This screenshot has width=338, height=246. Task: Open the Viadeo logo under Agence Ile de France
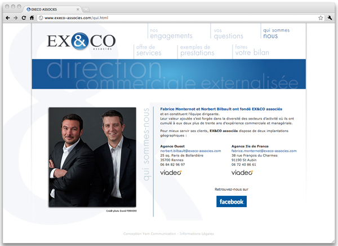click(x=242, y=172)
